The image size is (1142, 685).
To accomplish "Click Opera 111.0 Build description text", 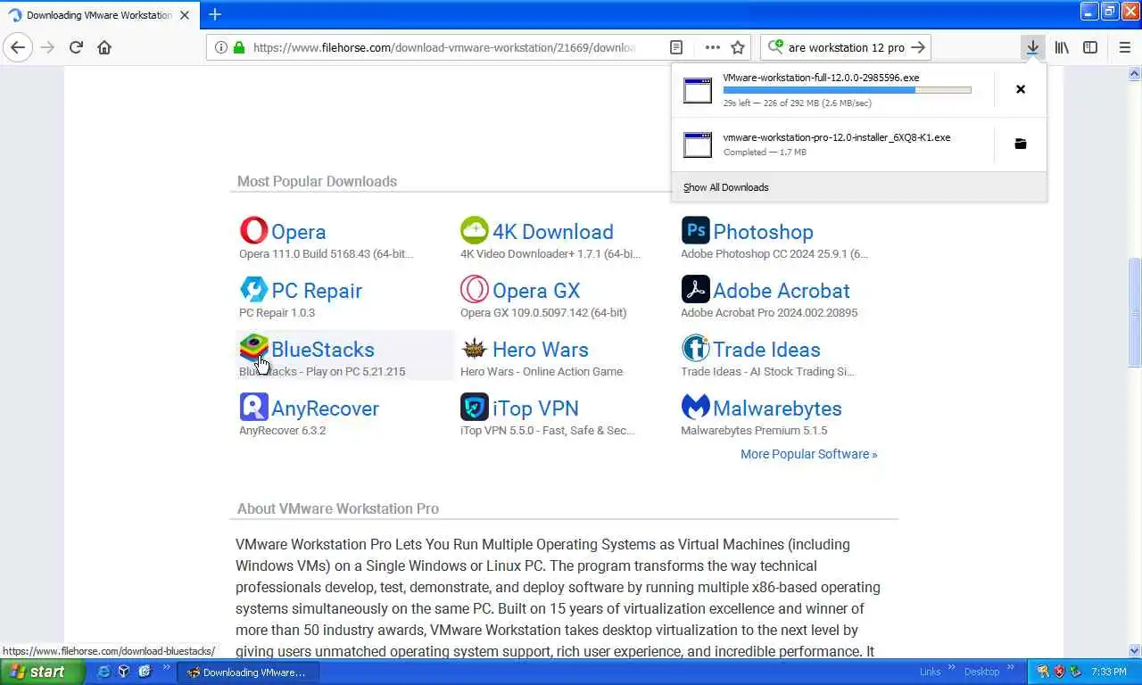I will click(x=326, y=254).
